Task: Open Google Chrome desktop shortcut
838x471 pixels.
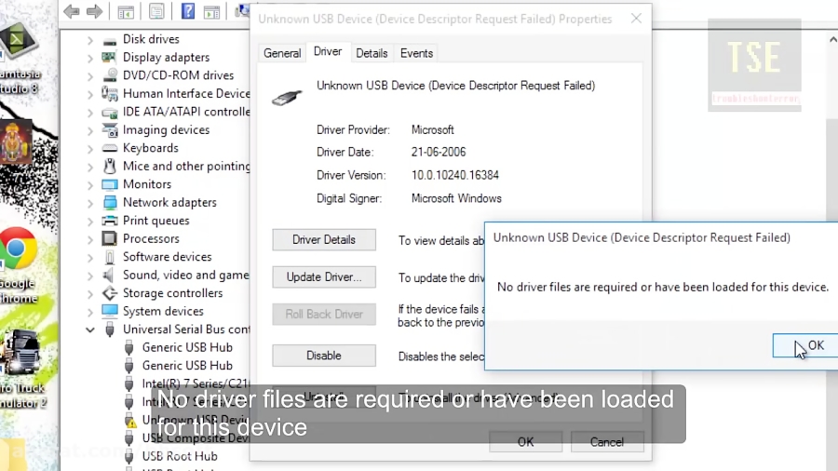Action: pos(19,265)
